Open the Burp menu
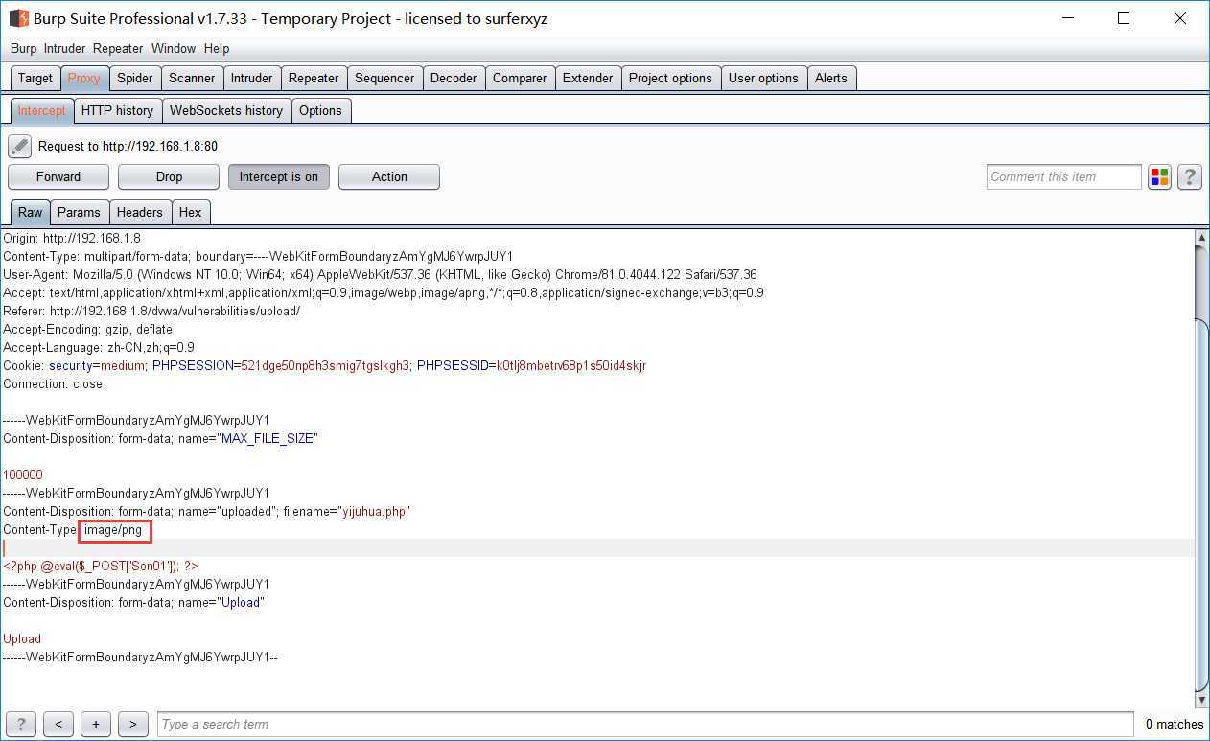The image size is (1210, 741). (23, 48)
